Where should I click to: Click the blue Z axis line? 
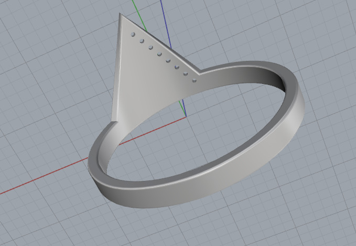(165, 23)
